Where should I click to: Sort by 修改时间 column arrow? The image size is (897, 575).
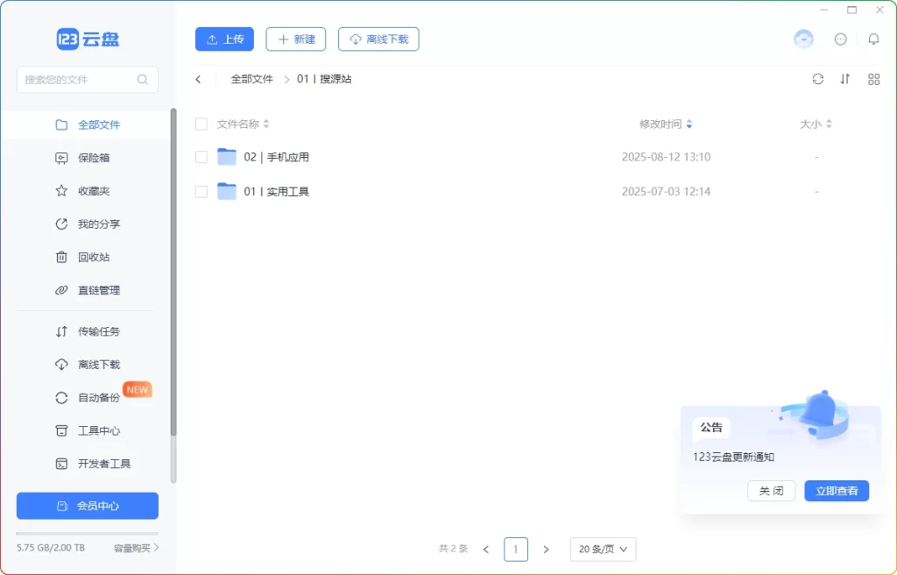coord(689,124)
